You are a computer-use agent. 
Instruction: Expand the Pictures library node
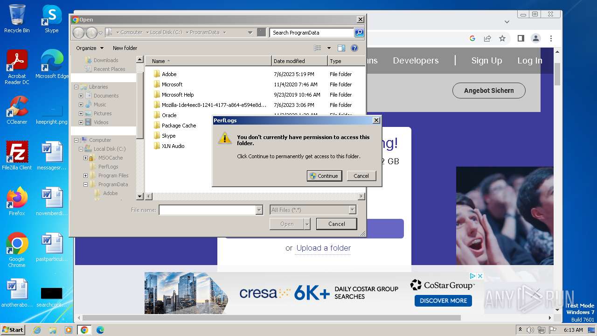tap(81, 113)
